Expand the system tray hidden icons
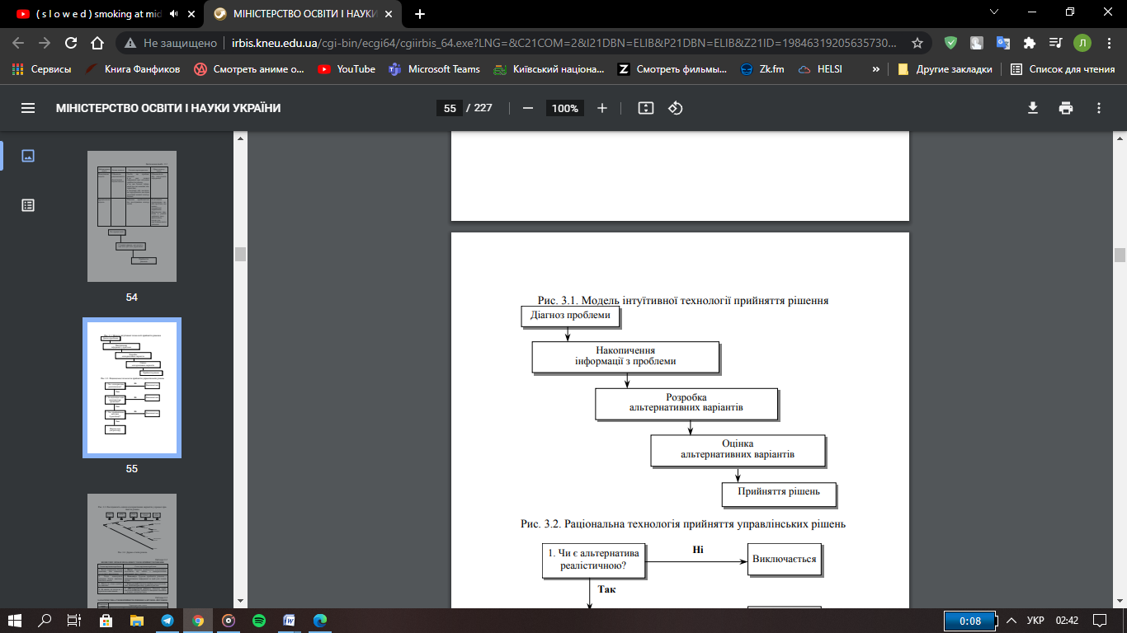 tap(1010, 620)
